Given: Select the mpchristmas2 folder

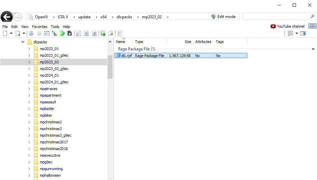Looking at the screenshot, I should (50, 122).
